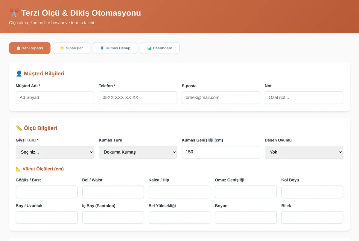Switch to the Siparişler tab

pyautogui.click(x=72, y=48)
